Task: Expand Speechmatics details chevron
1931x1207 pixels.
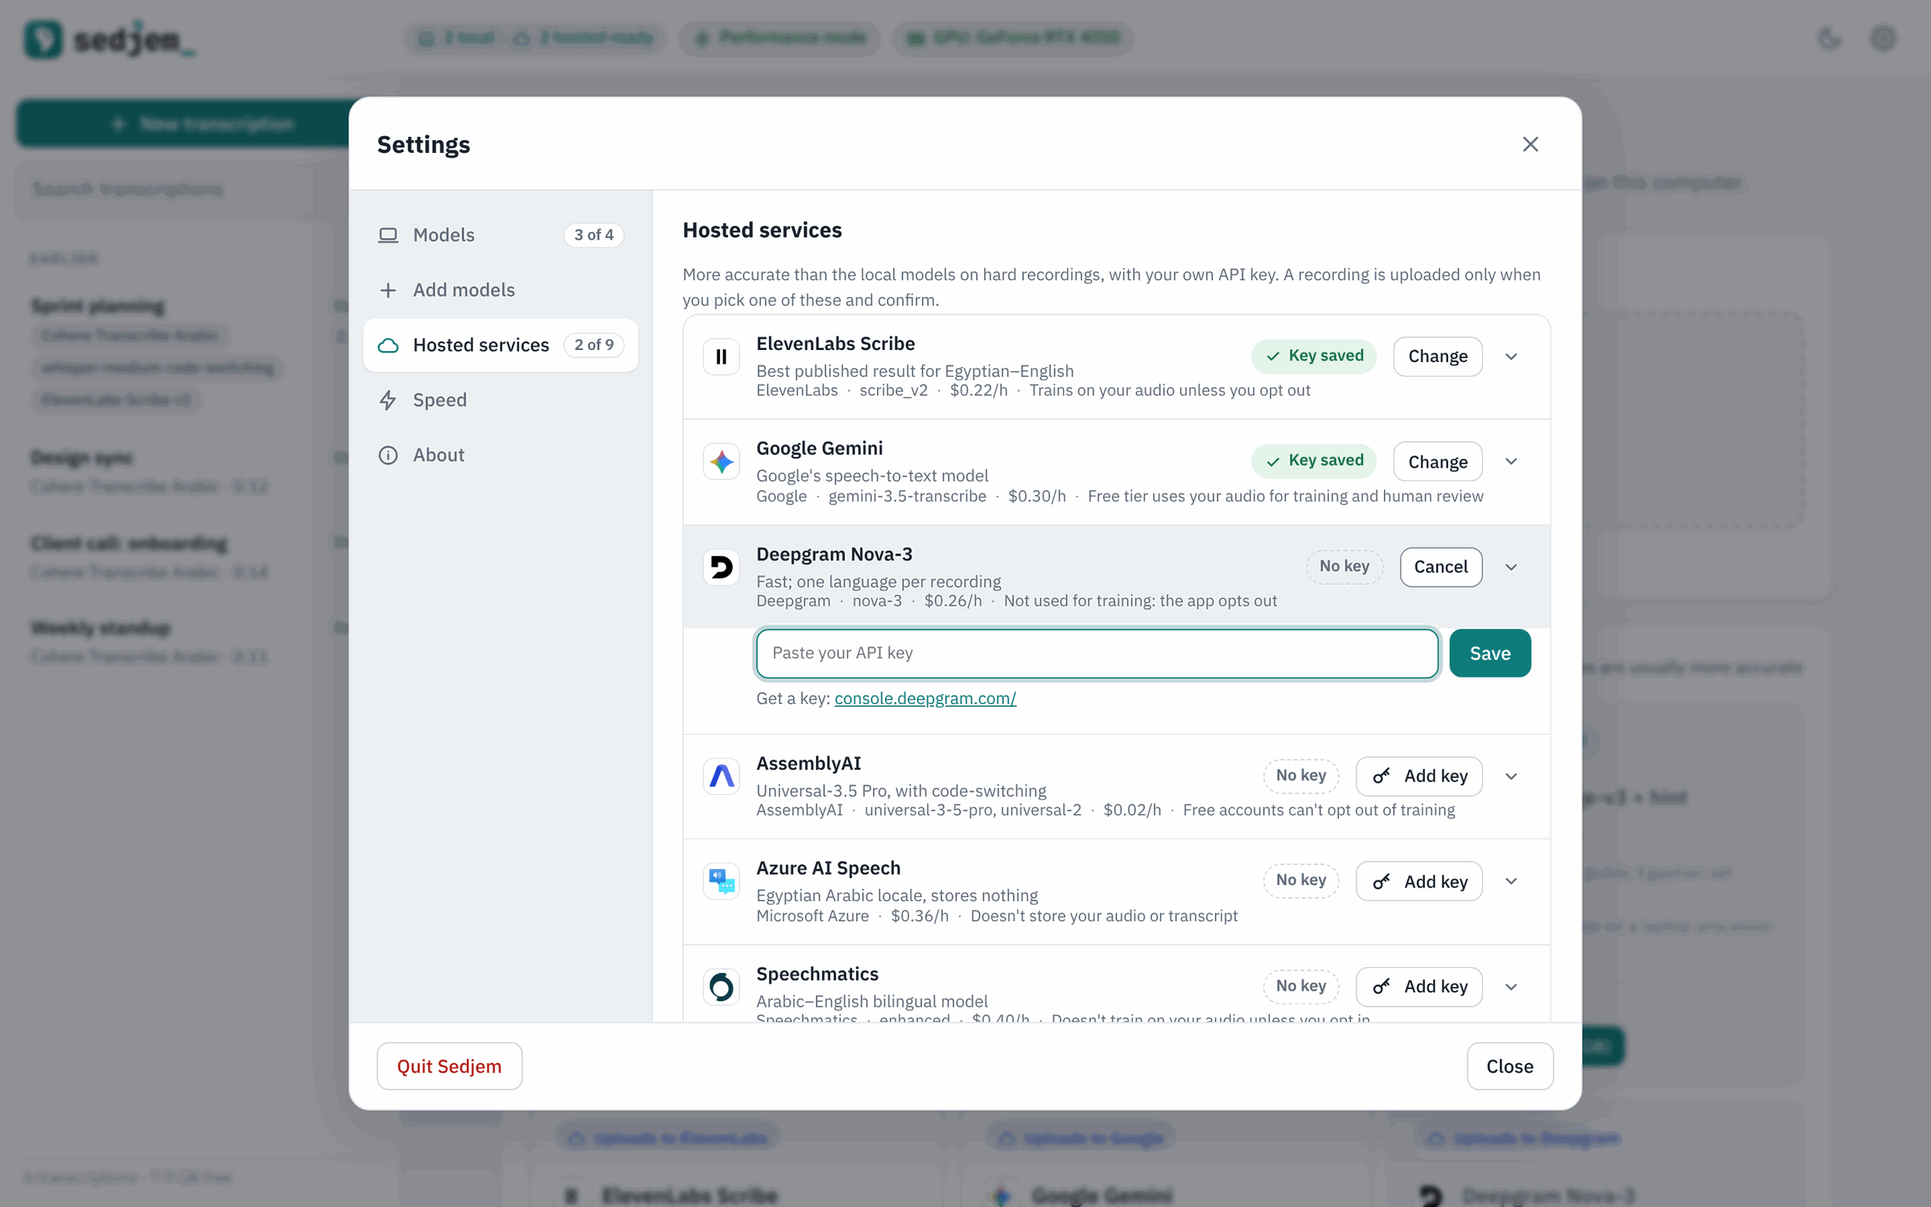Action: click(1511, 987)
